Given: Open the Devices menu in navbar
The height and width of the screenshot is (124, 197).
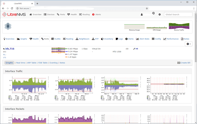Looking at the screenshot, I should click(x=49, y=14).
